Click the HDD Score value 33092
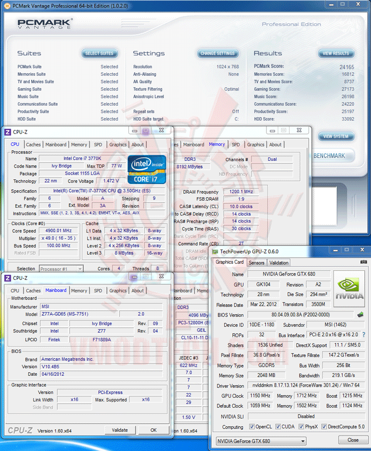 [x=348, y=119]
